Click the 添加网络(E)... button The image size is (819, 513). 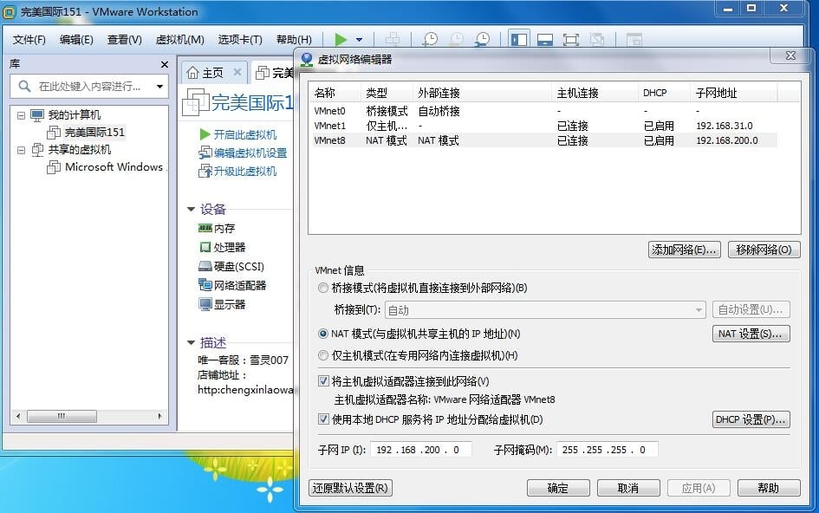click(684, 250)
